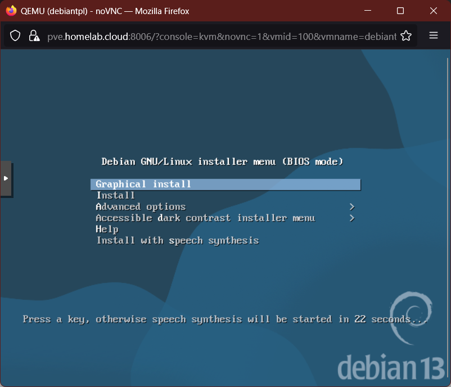Viewport: 451px width, 387px height.
Task: Click the installer menu heading text
Action: (x=223, y=161)
